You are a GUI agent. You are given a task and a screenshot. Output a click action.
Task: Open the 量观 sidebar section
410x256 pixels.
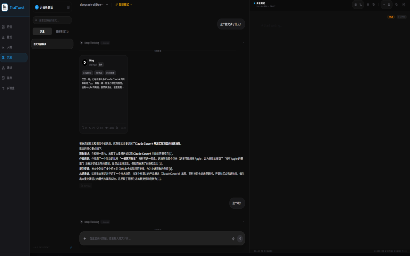[14, 37]
